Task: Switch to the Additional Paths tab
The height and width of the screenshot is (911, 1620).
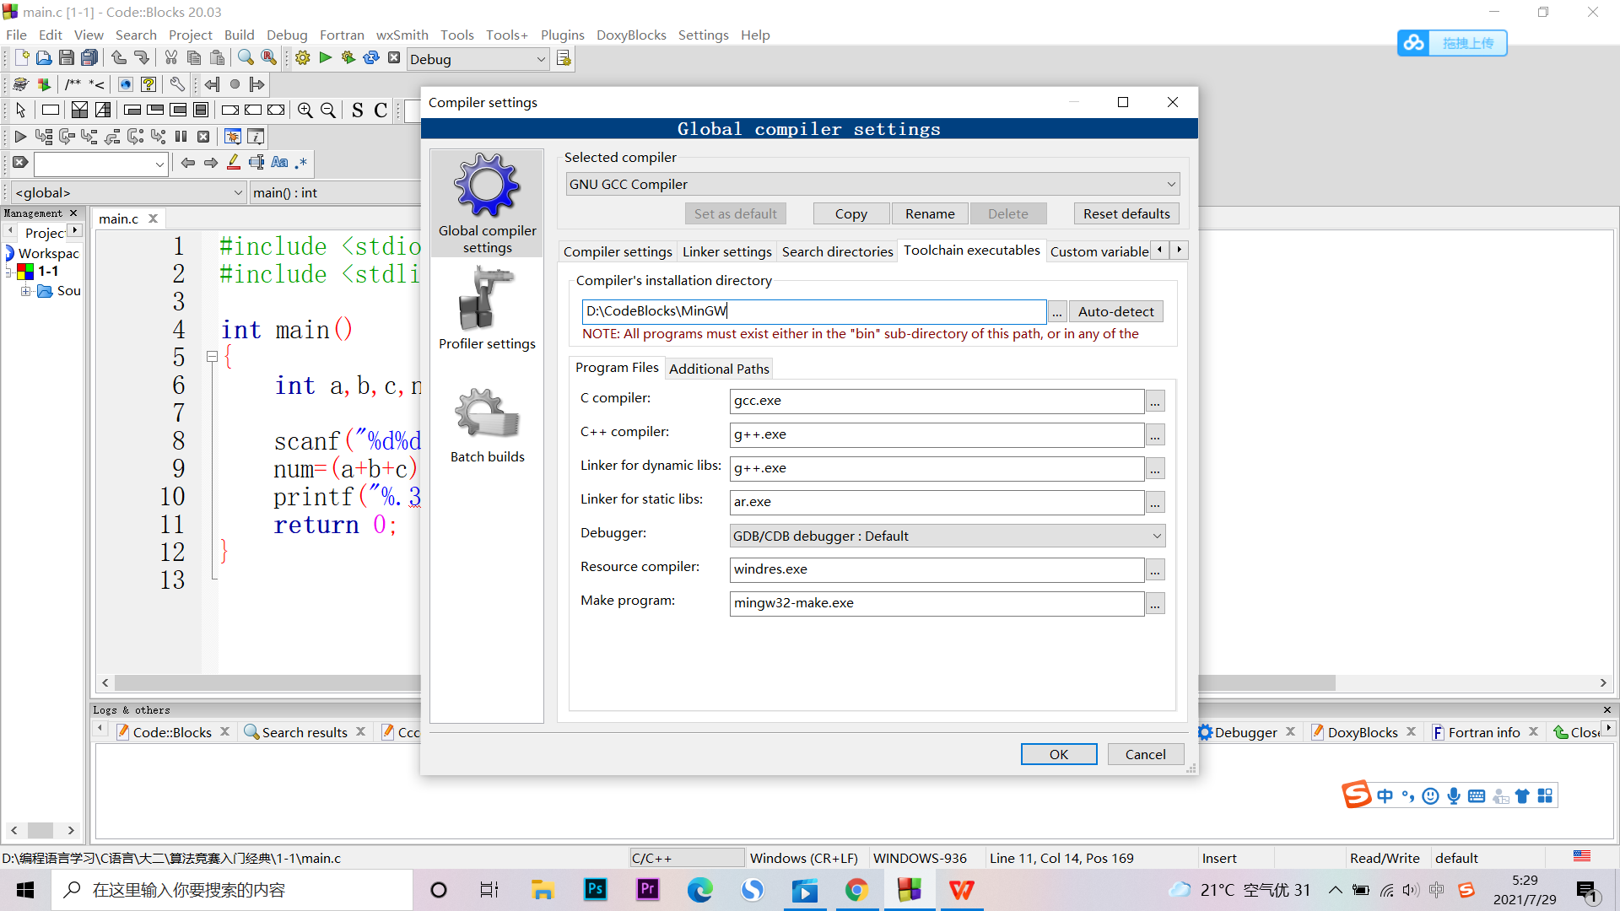Action: (x=719, y=369)
